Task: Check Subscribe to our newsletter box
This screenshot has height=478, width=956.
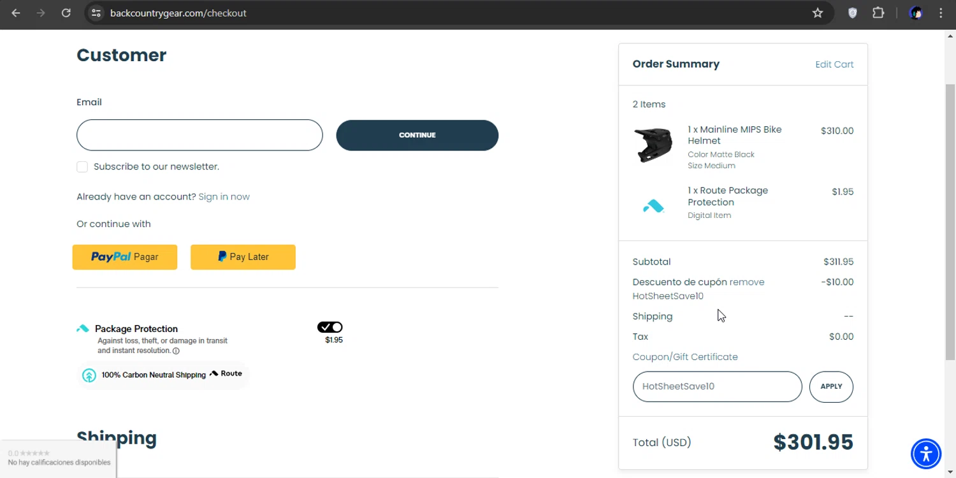Action: pyautogui.click(x=82, y=167)
